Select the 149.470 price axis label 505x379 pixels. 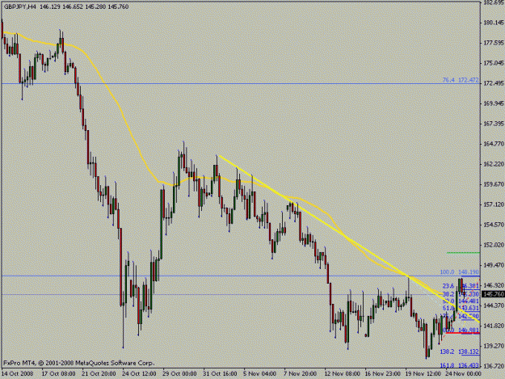[494, 265]
